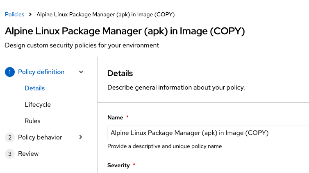Open the Details substep
This screenshot has height=173, width=309.
(x=34, y=88)
